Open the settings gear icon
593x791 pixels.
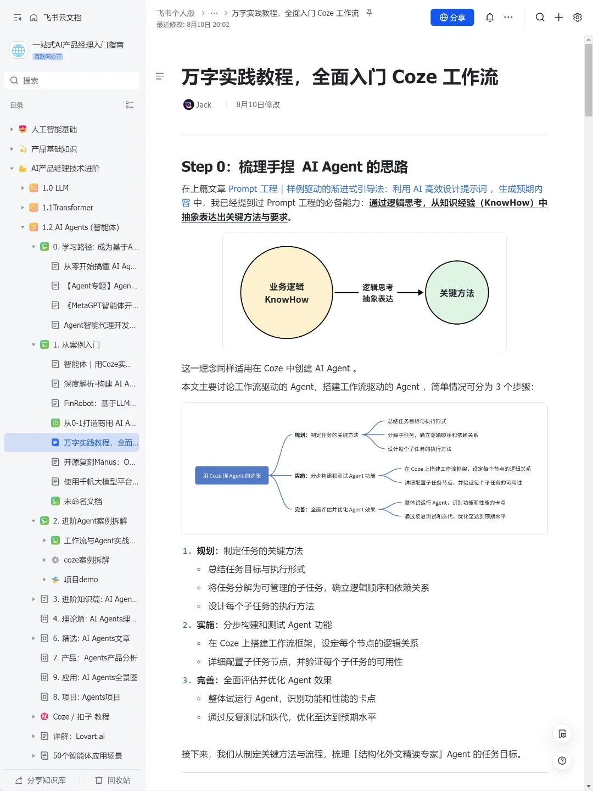577,18
